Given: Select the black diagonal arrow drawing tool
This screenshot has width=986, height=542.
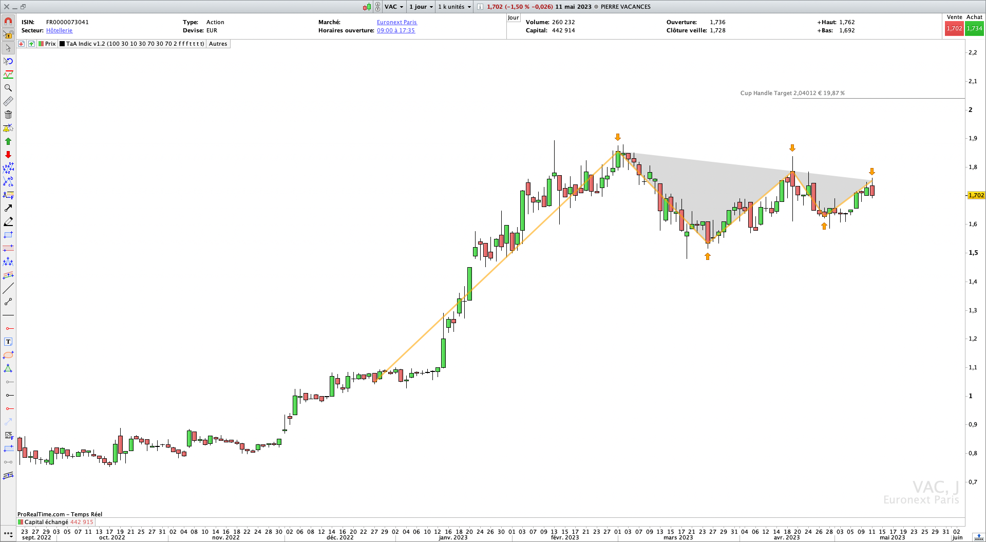Looking at the screenshot, I should tap(8, 208).
